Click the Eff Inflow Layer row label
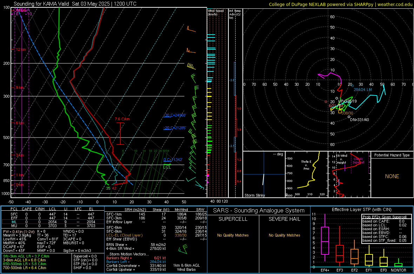This screenshot has height=274, width=414. coord(119,222)
